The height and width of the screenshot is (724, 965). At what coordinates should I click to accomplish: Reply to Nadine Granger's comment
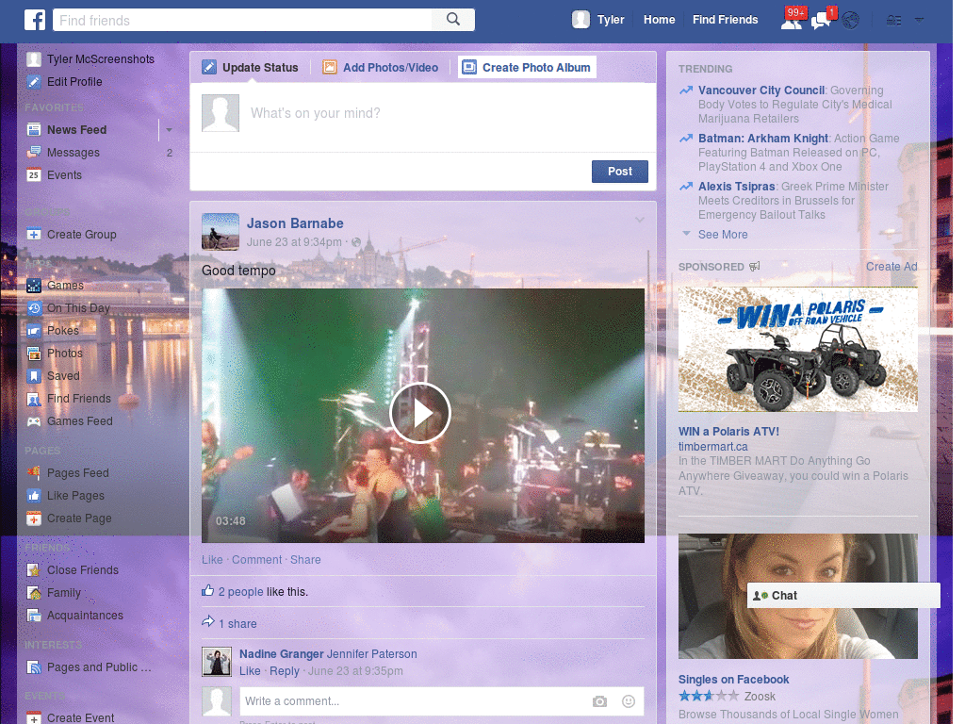coord(285,671)
